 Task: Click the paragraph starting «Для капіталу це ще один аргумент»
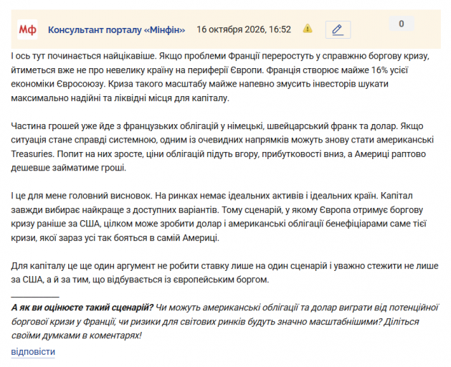click(224, 272)
